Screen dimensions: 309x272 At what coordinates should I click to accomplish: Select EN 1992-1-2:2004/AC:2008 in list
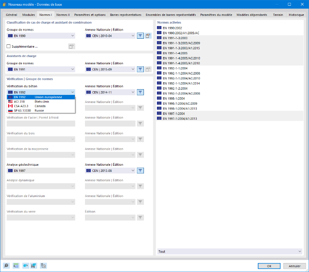point(230,93)
